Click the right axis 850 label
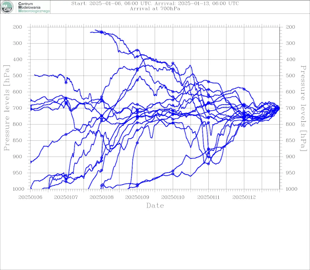310x270 pixels. (x=290, y=140)
